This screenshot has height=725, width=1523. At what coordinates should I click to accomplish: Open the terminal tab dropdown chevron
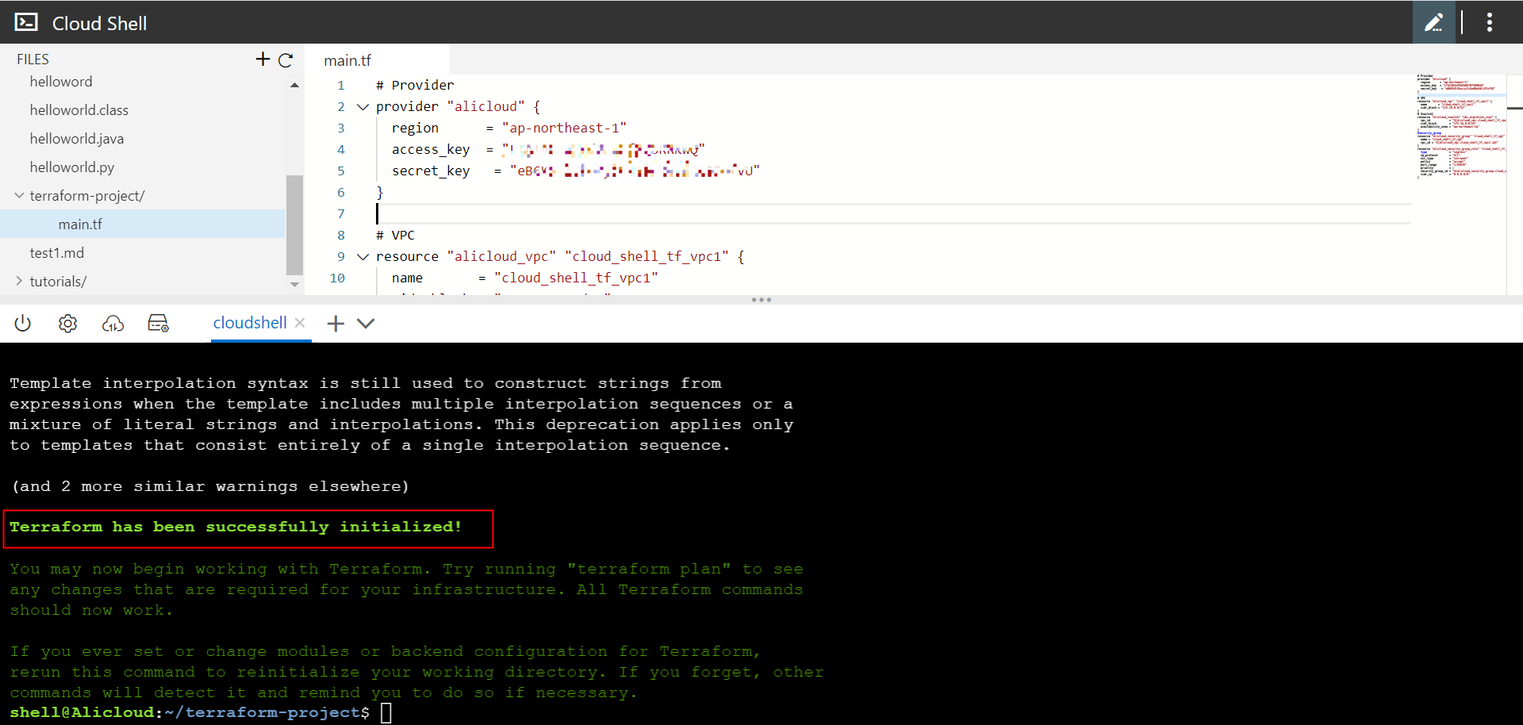click(x=365, y=323)
